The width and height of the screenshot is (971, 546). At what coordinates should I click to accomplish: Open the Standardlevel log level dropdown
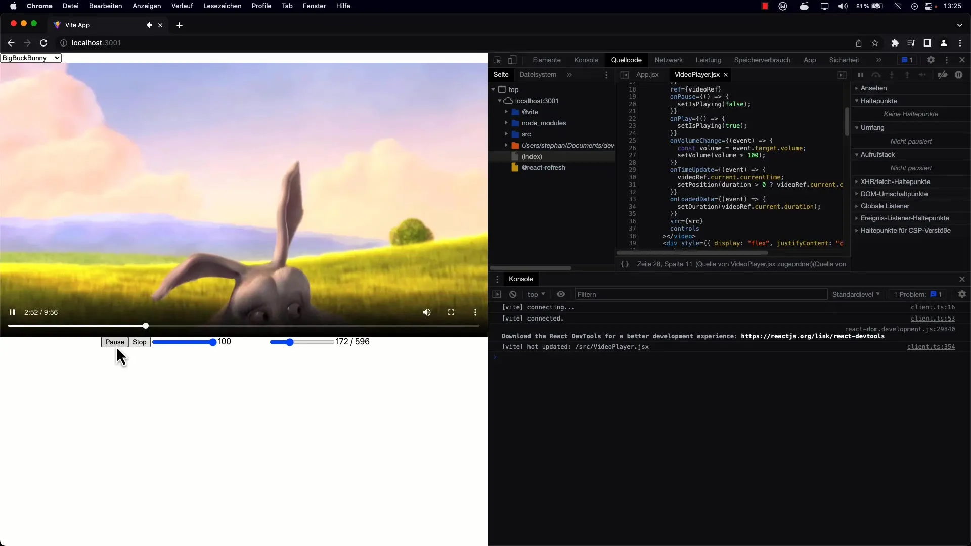[x=856, y=294]
